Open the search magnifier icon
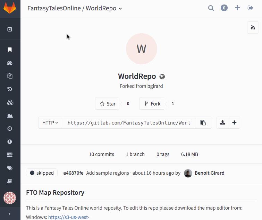262x220 pixels. [211, 8]
